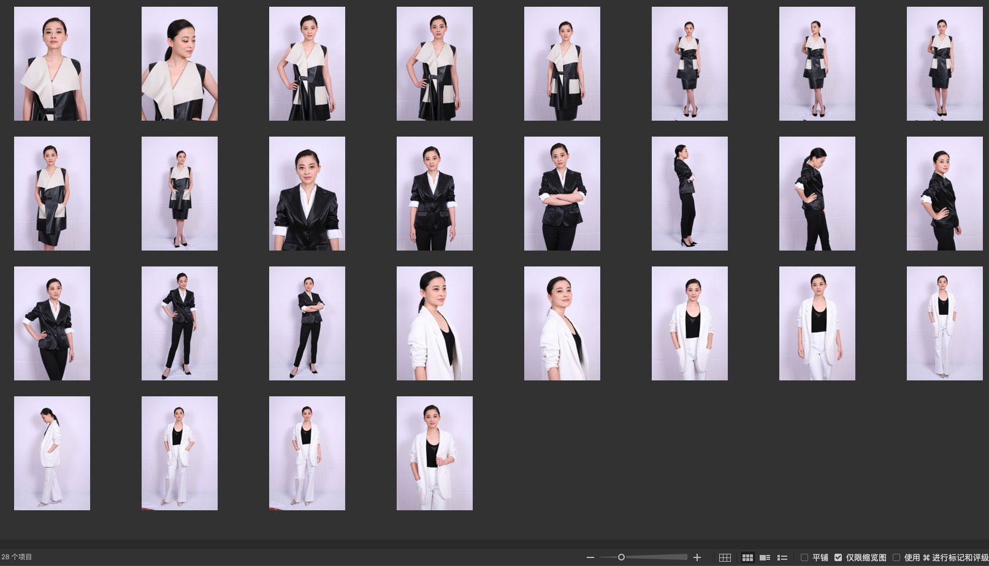Select the black blazer over-shoulder glance photo
Screen dimensions: 989x566
pyautogui.click(x=945, y=194)
